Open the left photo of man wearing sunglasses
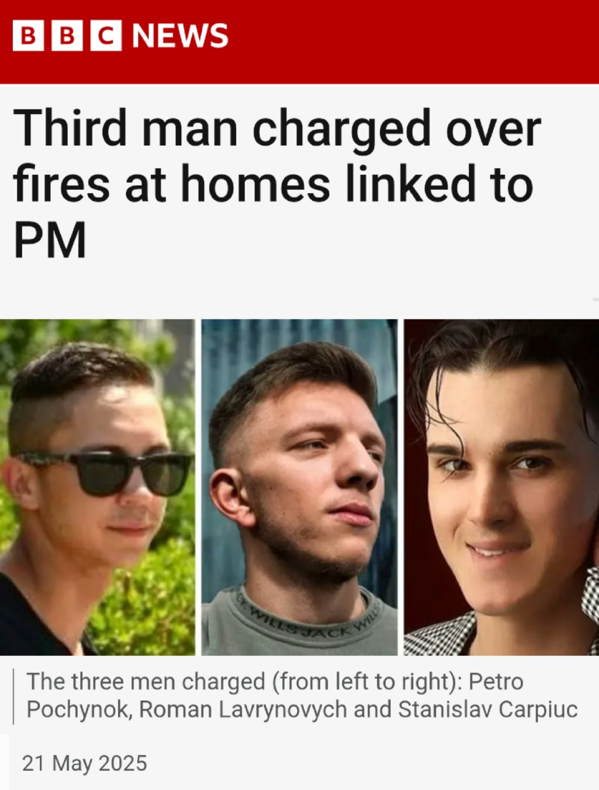The width and height of the screenshot is (599, 790). point(97,487)
